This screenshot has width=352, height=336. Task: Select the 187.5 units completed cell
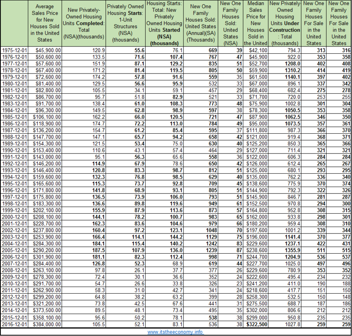[84, 250]
